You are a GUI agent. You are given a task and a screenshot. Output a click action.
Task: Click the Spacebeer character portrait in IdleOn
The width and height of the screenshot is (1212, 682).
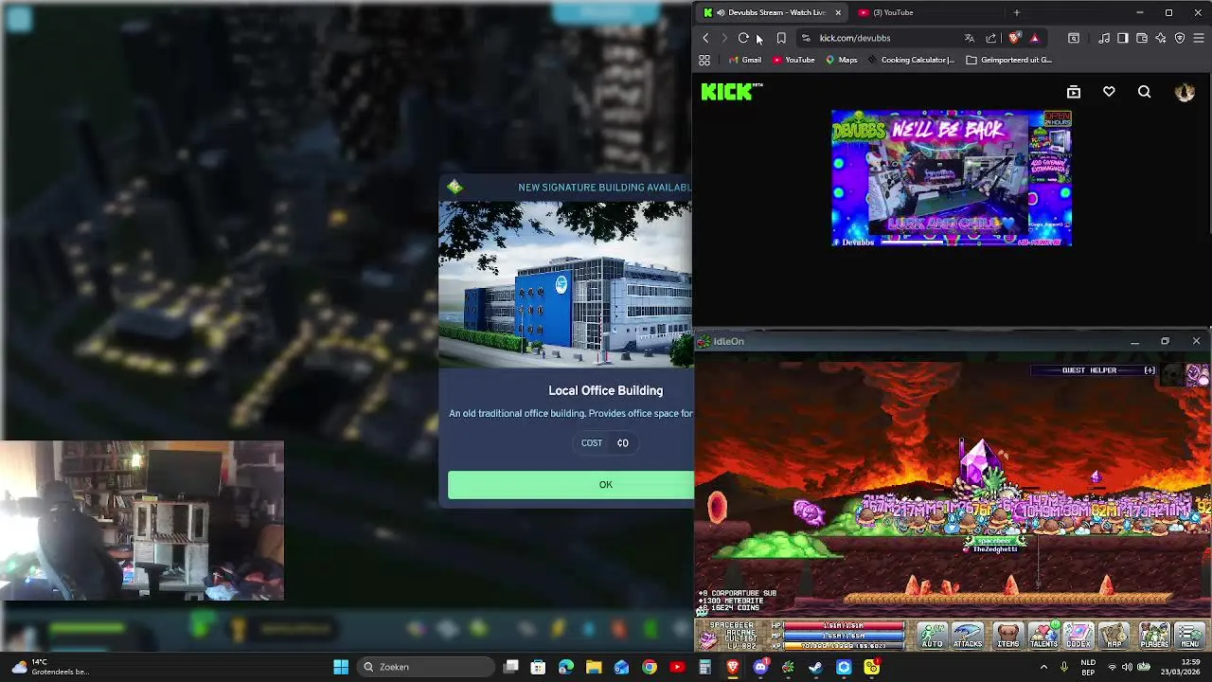coord(708,638)
